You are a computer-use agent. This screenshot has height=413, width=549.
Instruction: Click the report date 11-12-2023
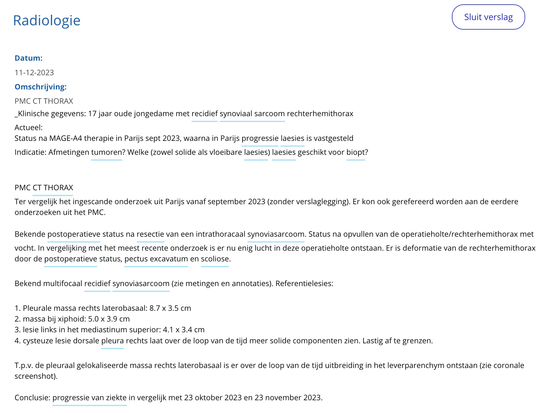click(x=34, y=73)
